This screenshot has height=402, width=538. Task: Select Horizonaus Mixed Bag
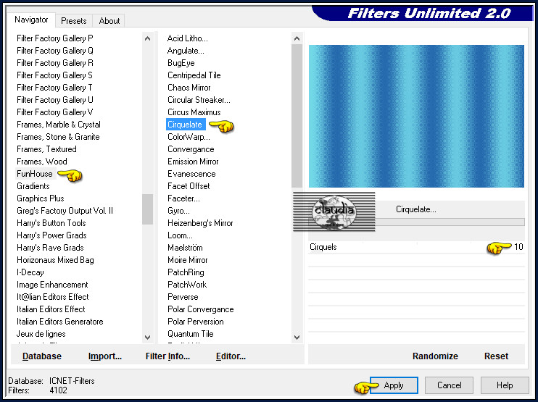click(55, 260)
